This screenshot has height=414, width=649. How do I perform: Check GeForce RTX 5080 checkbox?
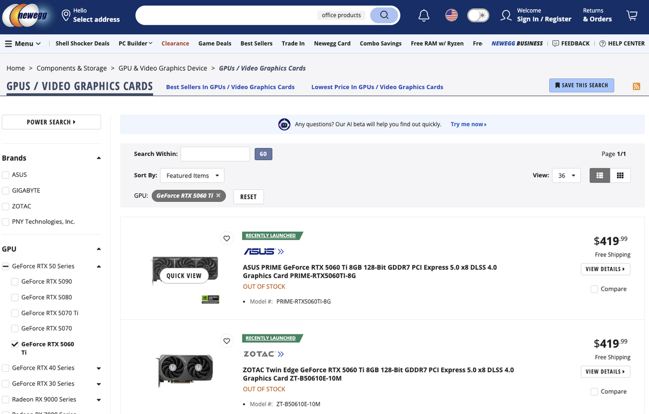[15, 298]
